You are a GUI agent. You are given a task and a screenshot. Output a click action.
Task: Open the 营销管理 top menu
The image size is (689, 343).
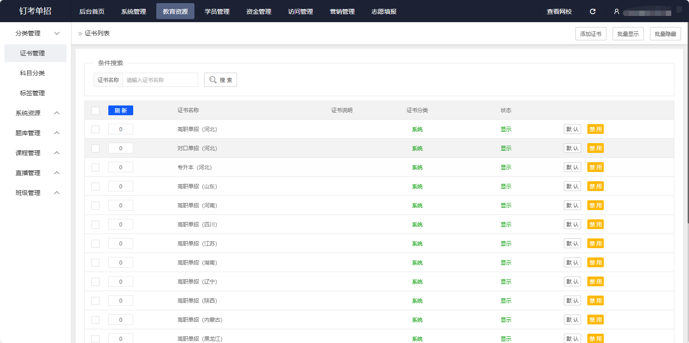(342, 12)
